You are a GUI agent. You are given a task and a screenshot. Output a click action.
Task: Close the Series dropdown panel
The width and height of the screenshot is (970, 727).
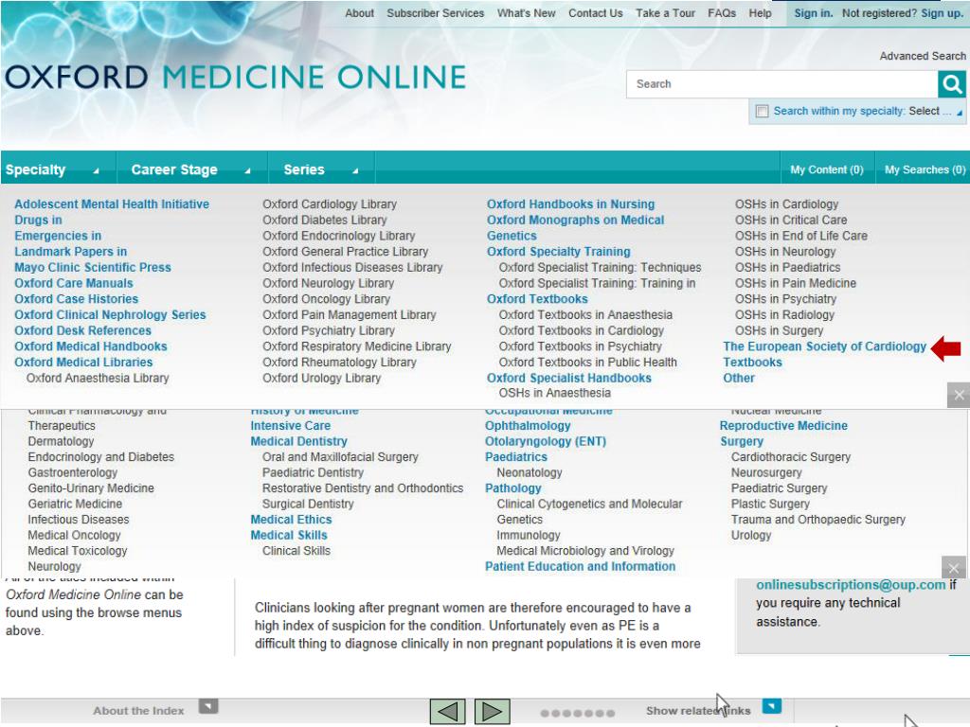click(x=959, y=395)
